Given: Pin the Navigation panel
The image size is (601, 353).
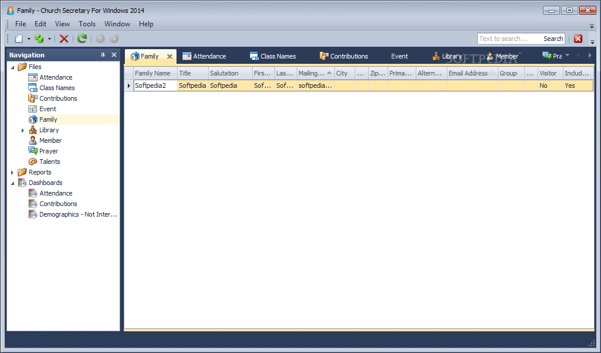Looking at the screenshot, I should click(103, 55).
